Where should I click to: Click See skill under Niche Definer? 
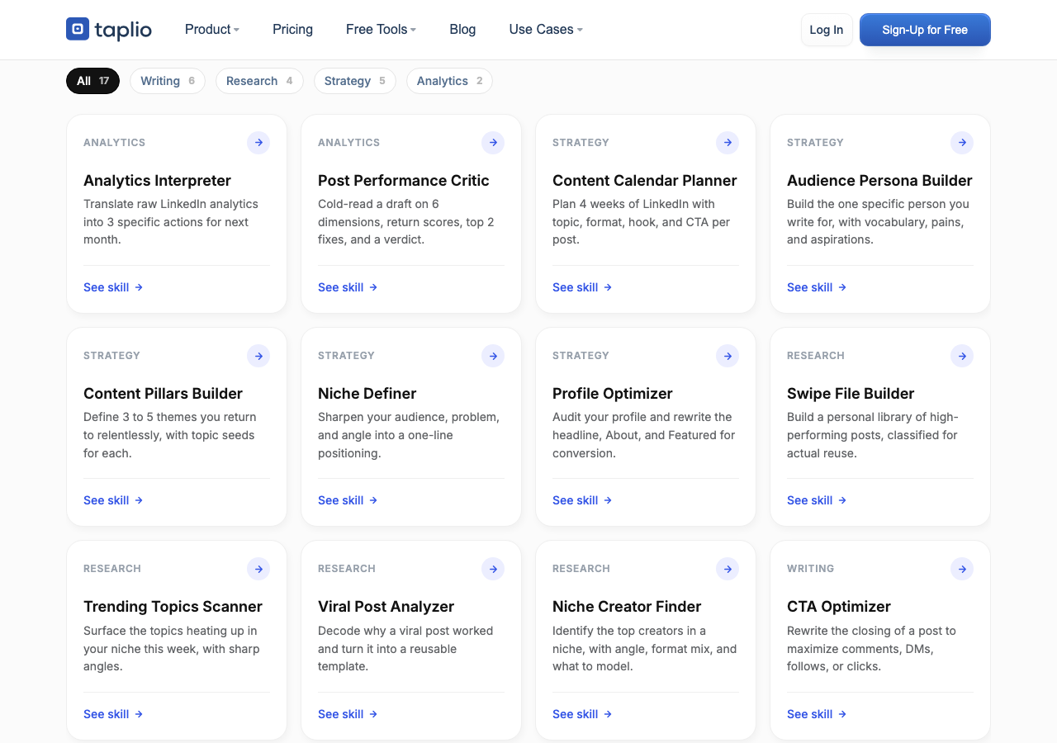click(x=348, y=500)
